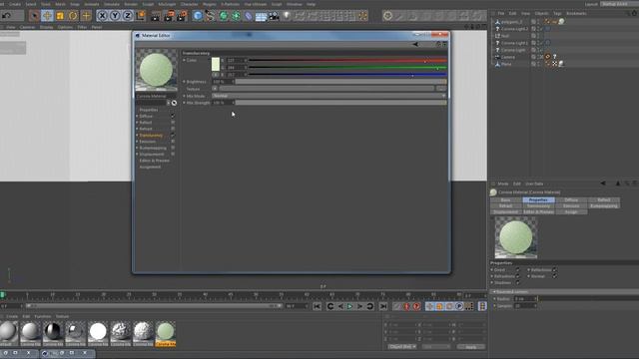Toggle the Bumpmapping channel checkbox
Screen dimensions: 639x359
coord(173,148)
